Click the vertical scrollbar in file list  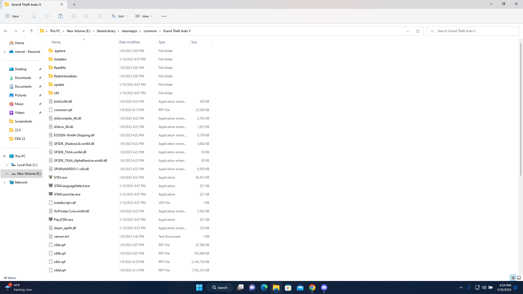pyautogui.click(x=521, y=109)
